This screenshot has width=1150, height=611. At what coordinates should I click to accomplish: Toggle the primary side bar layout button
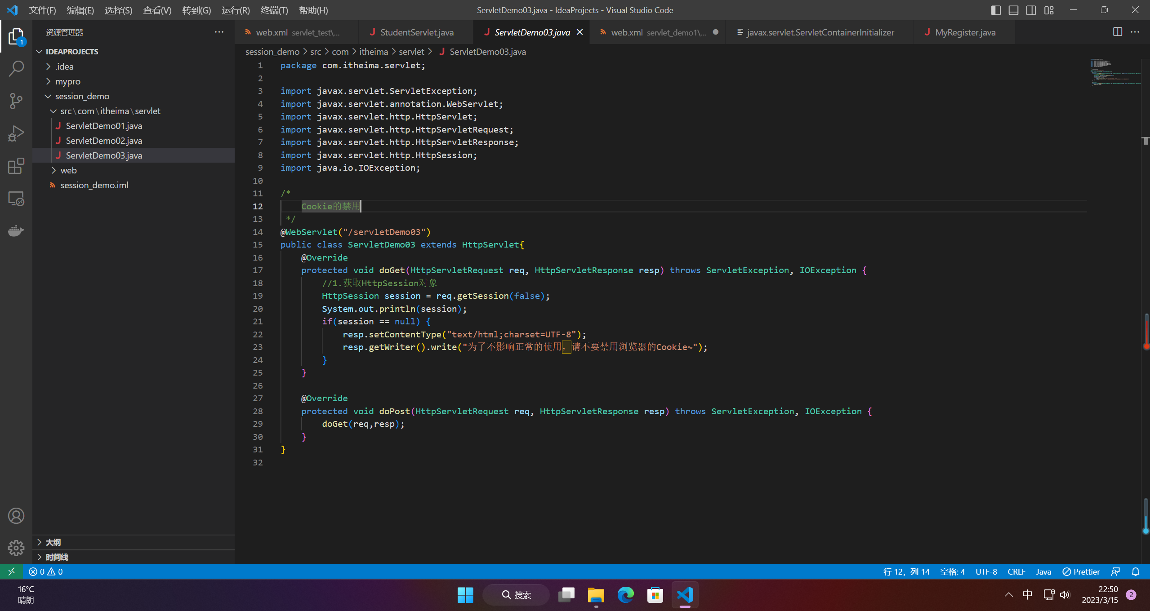pyautogui.click(x=995, y=10)
